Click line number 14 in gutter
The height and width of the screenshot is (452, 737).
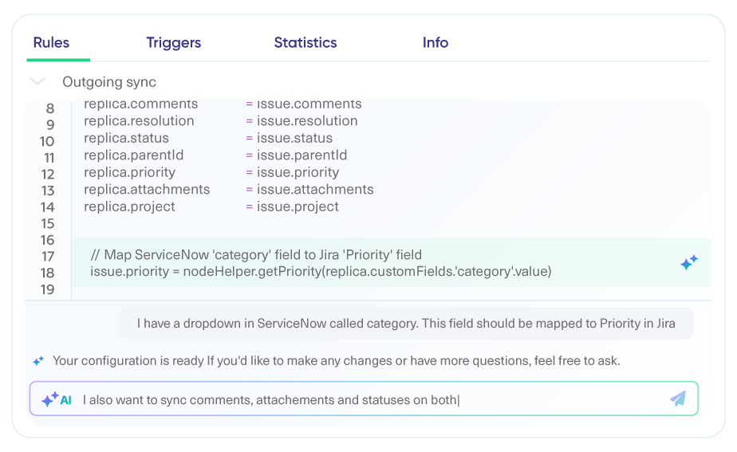point(48,207)
